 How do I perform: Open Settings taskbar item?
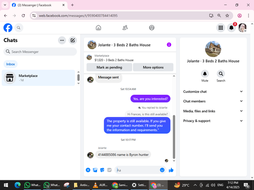(139, 185)
